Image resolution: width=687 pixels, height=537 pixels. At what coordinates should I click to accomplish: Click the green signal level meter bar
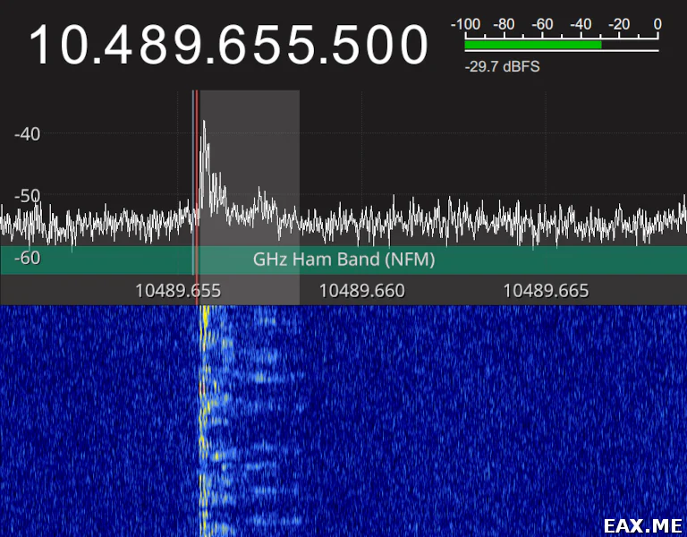[533, 44]
